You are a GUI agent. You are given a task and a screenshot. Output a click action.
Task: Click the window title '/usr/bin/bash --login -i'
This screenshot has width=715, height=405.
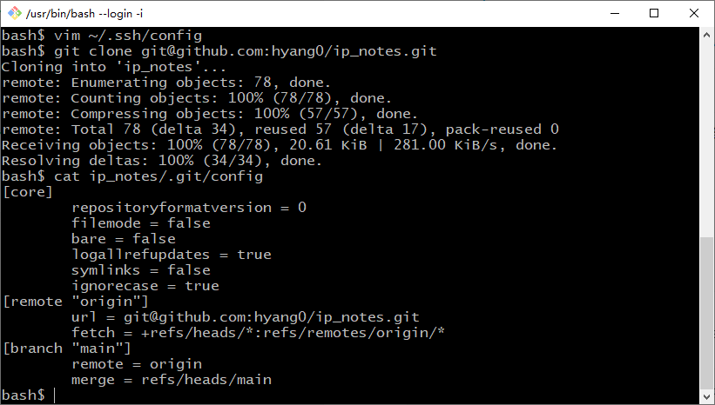[x=84, y=14]
